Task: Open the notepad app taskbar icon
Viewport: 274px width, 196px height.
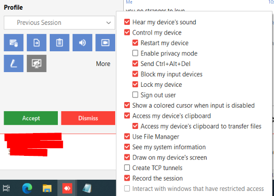Action: point(87,188)
